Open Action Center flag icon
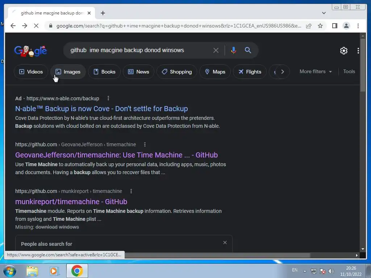This screenshot has height=278, width=371. [x=322, y=271]
